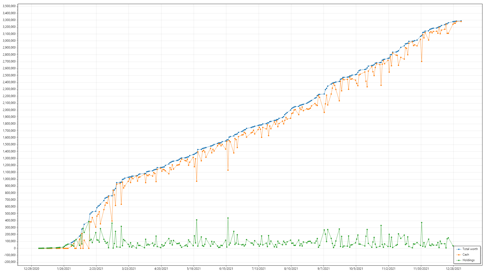Click the Cash legend label

465,255
